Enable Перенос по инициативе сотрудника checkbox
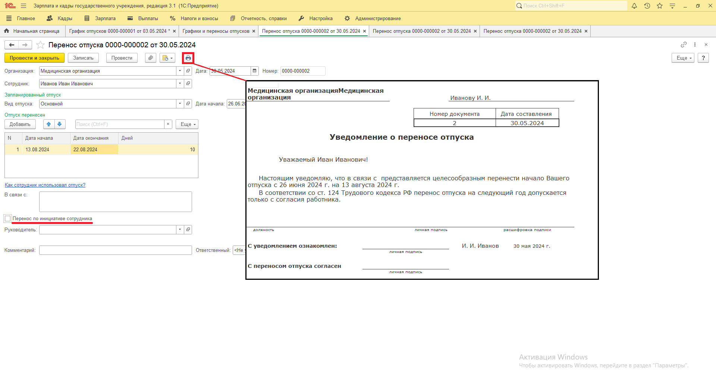This screenshot has height=383, width=716. [8, 219]
